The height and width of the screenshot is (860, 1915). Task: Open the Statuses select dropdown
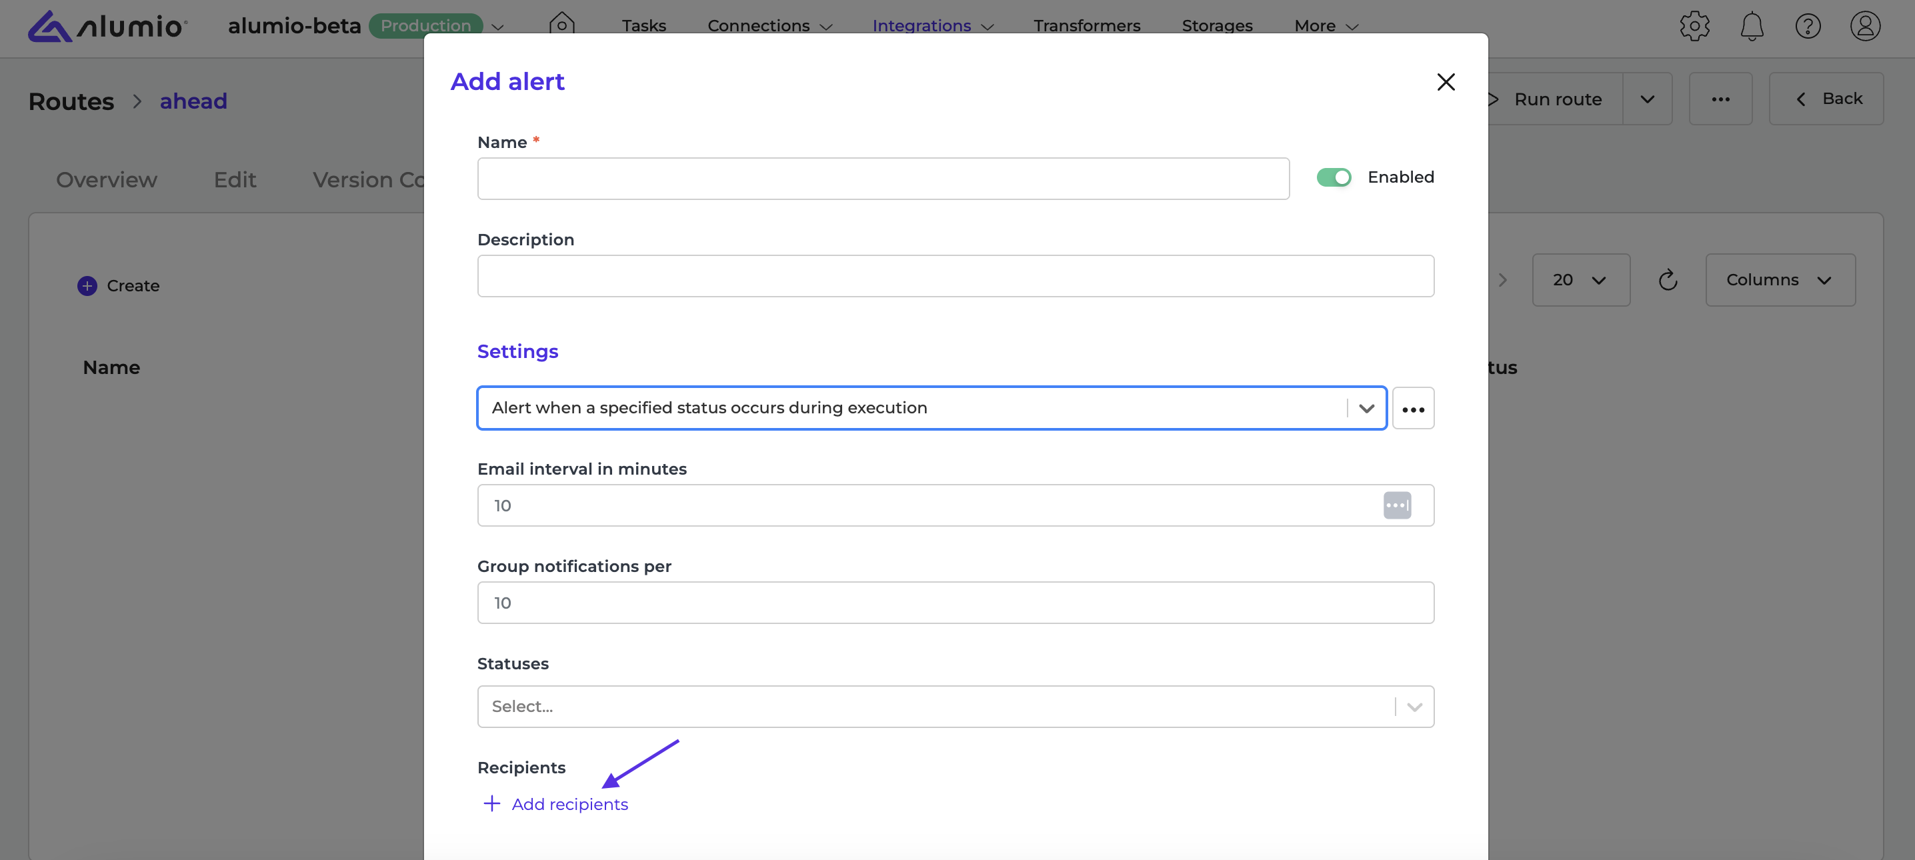(955, 706)
